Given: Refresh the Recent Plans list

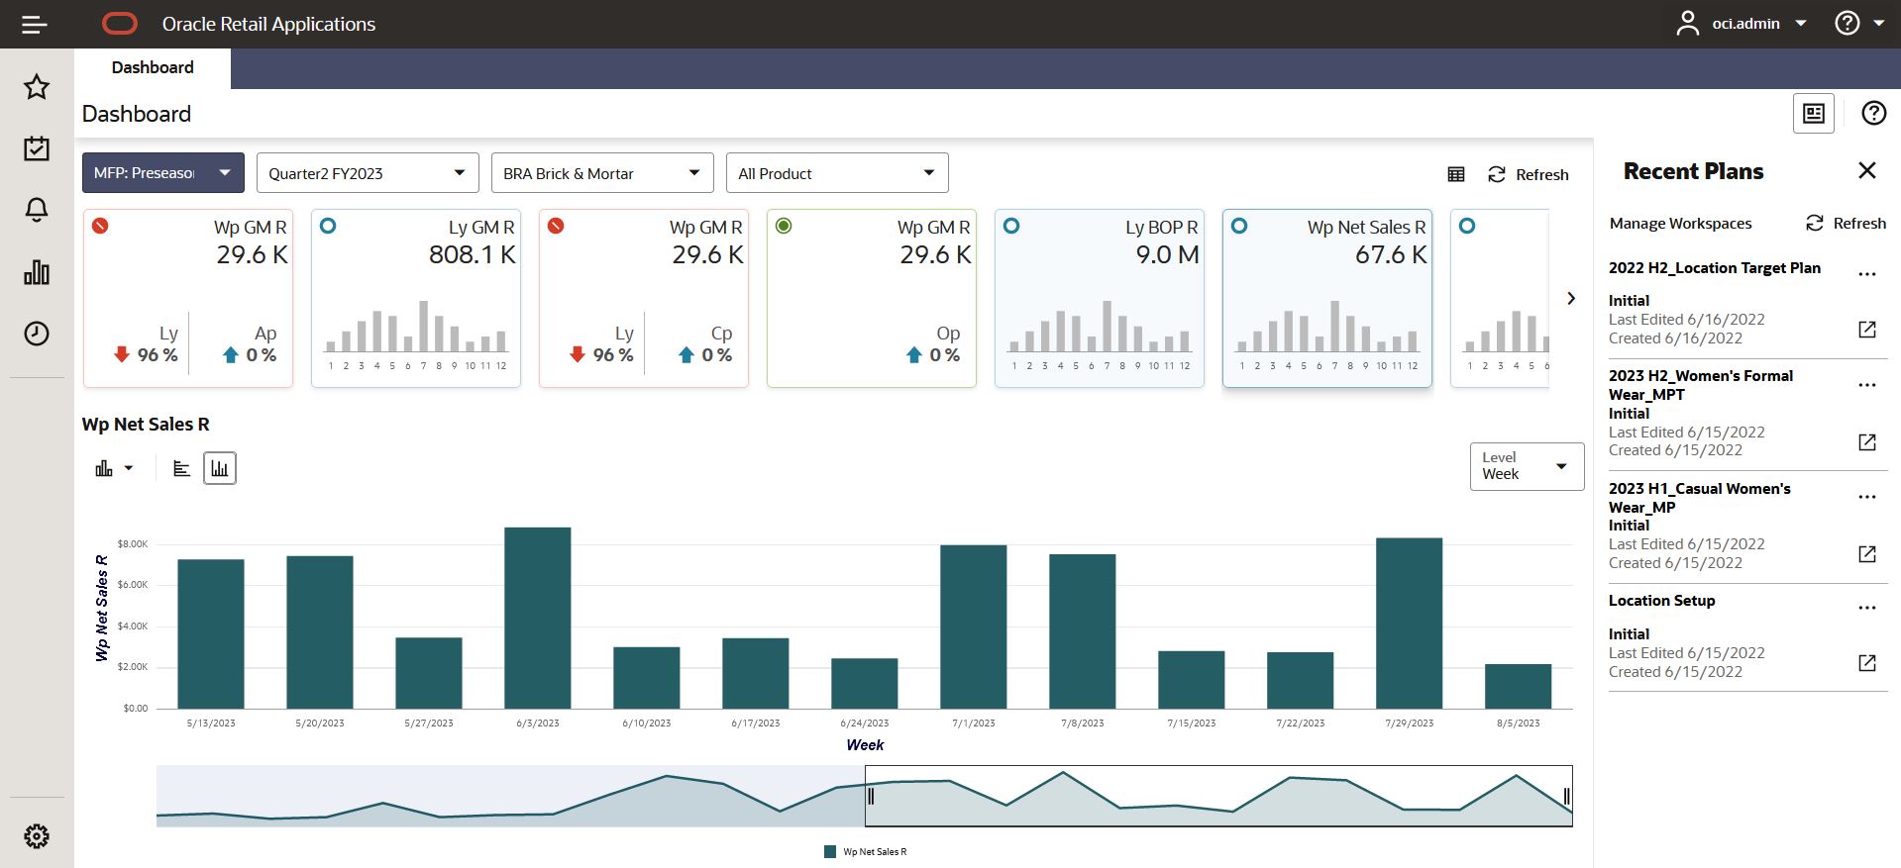Looking at the screenshot, I should 1846,223.
